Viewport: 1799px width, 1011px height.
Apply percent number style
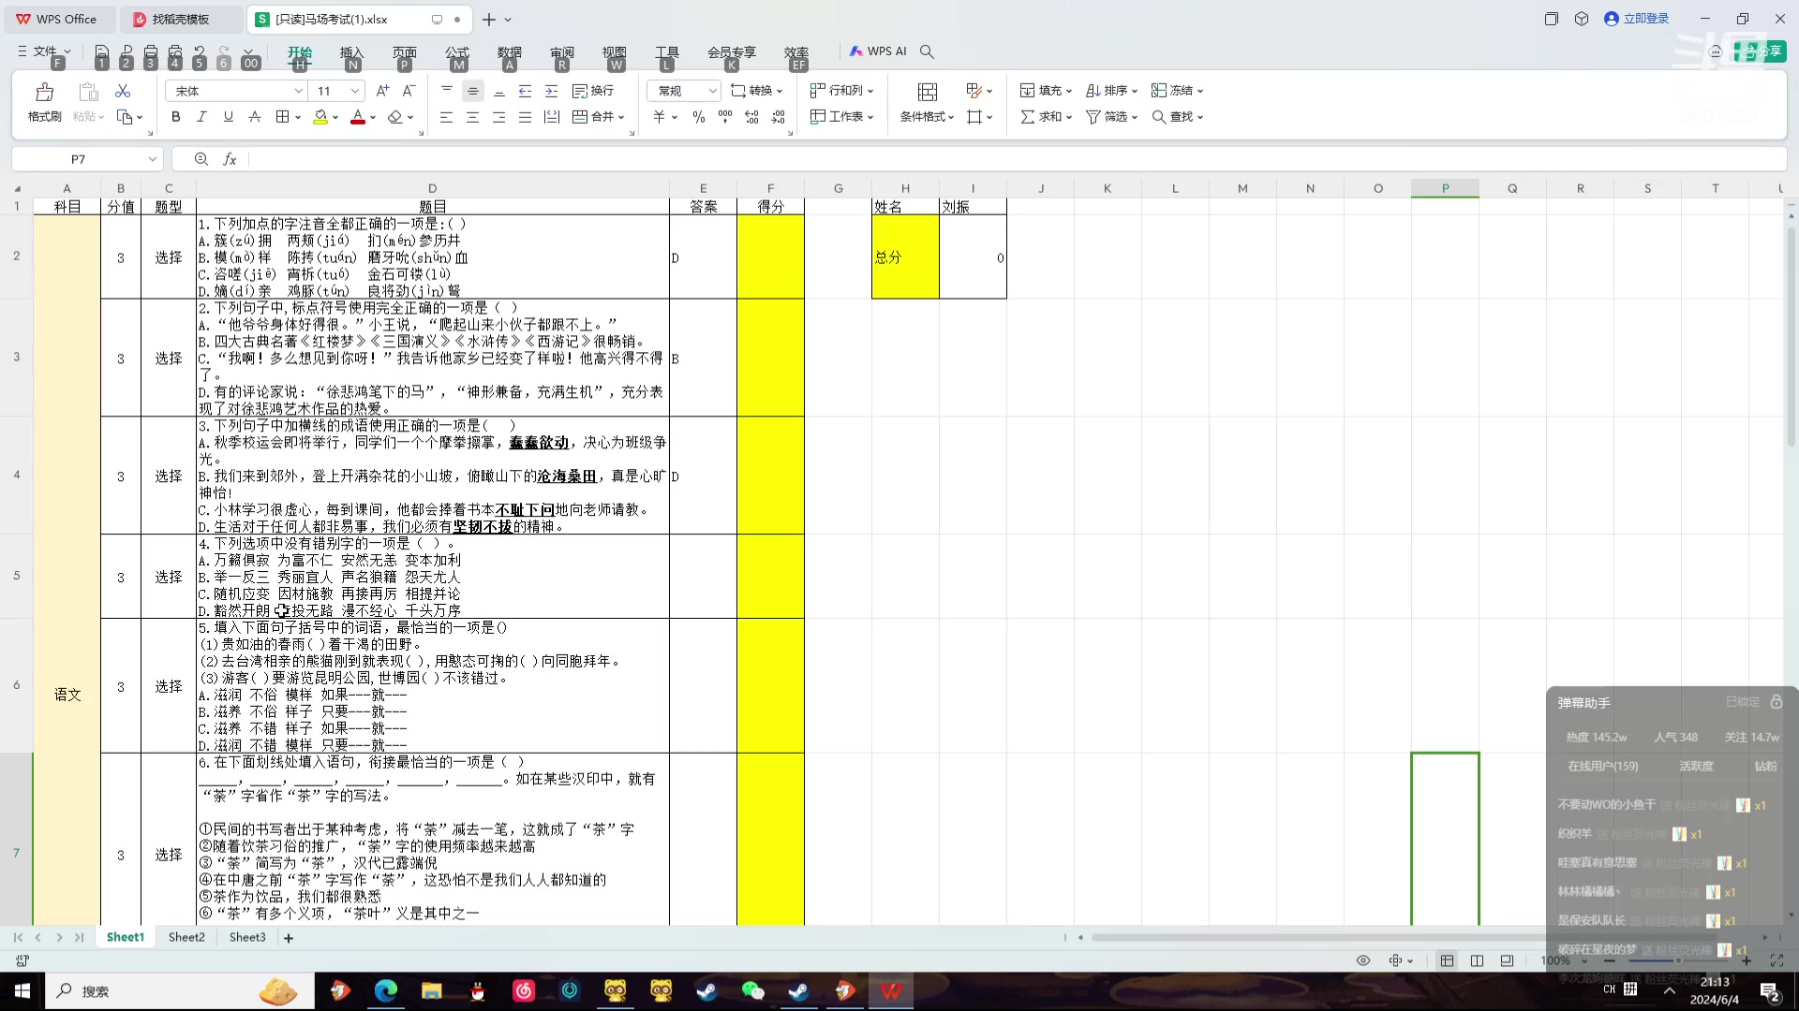(697, 116)
